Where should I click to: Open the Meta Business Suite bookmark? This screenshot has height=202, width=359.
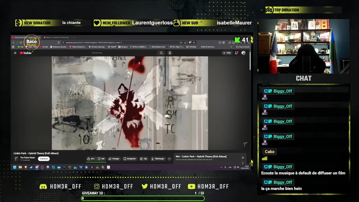click(x=157, y=47)
